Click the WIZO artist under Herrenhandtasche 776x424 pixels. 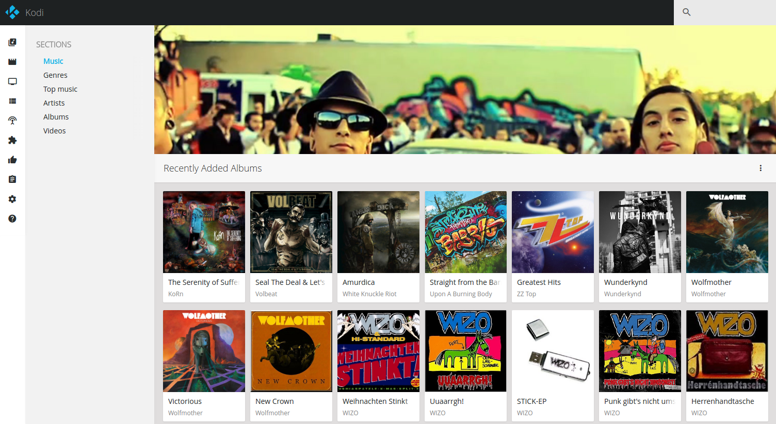coord(699,413)
